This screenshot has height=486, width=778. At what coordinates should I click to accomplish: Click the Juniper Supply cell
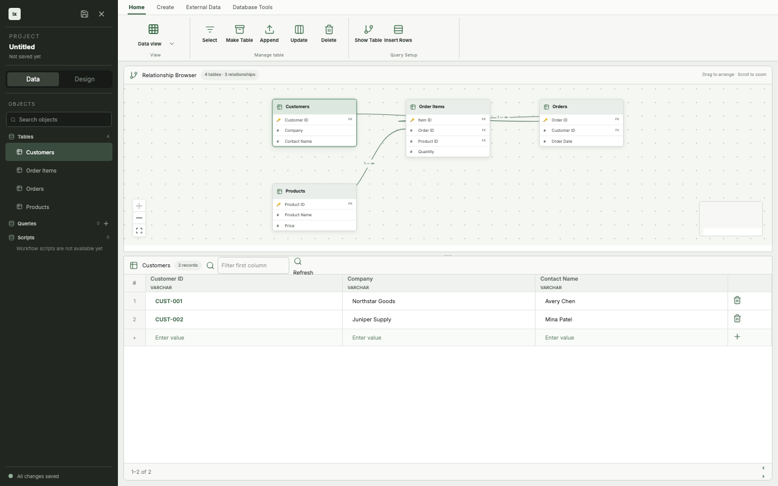pyautogui.click(x=439, y=320)
